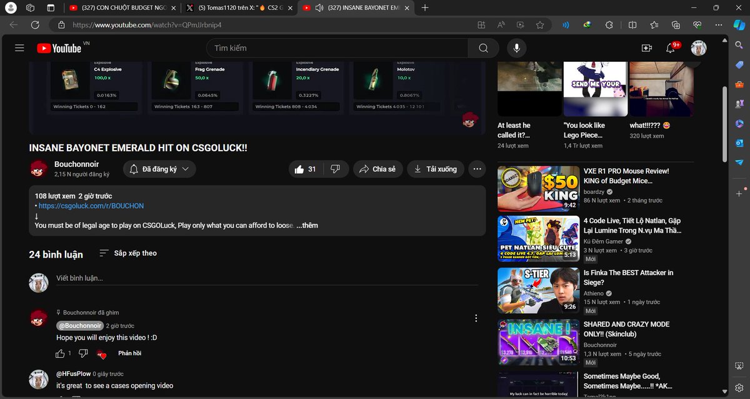Open YouTube notifications bell
The image size is (750, 399).
click(672, 48)
